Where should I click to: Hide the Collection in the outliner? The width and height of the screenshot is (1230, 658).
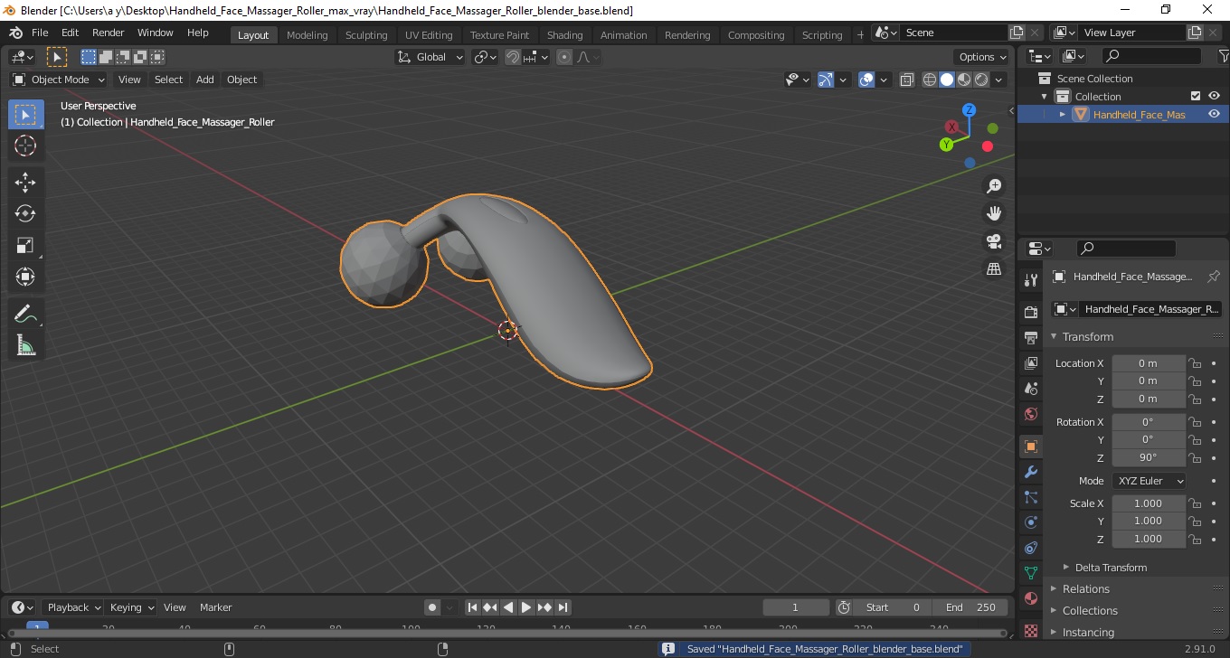tap(1214, 96)
